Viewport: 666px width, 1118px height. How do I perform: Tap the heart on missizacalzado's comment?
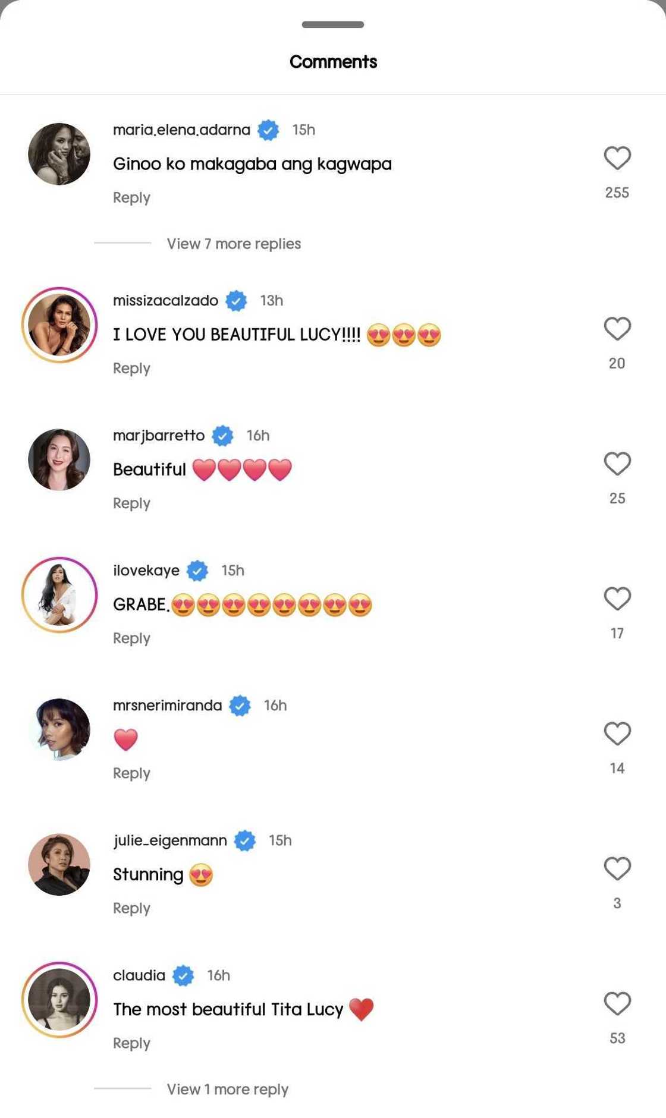(617, 329)
